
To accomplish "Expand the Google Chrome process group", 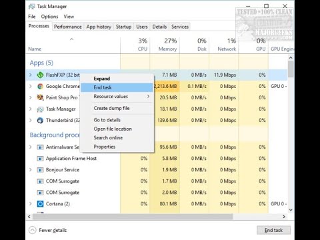I will click(31, 87).
